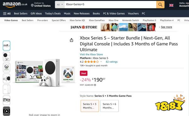Image resolution: width=189 pixels, height=116 pixels.
Task: Open the Visit the Xbox Store link
Action: pyautogui.click(x=91, y=54)
